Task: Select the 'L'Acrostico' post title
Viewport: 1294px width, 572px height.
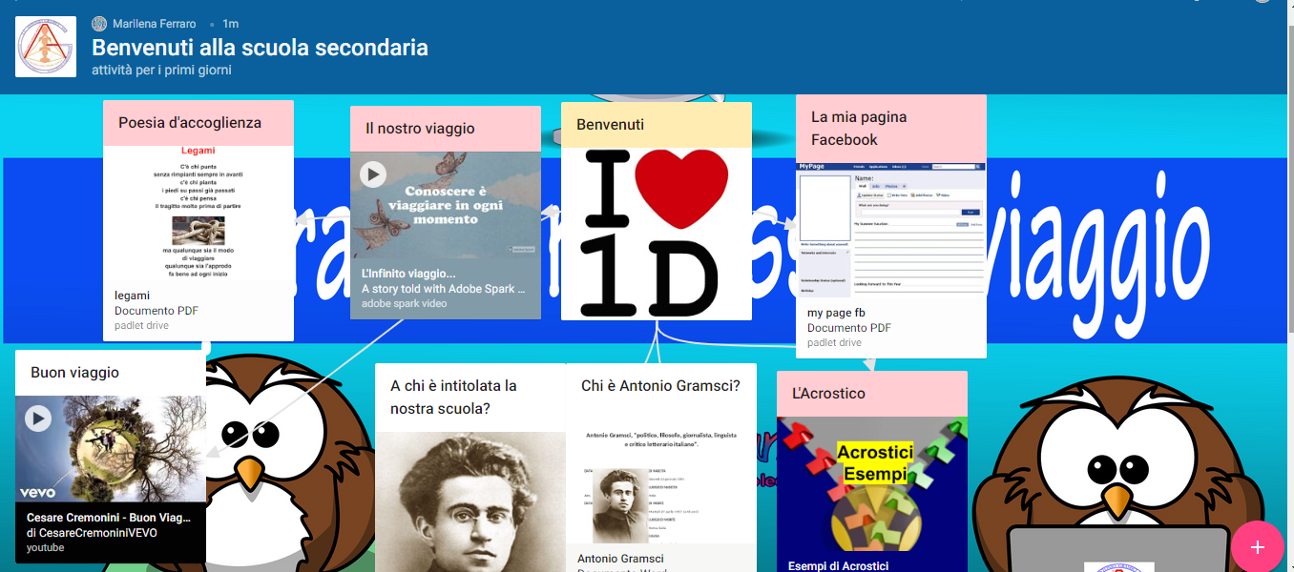Action: click(828, 393)
